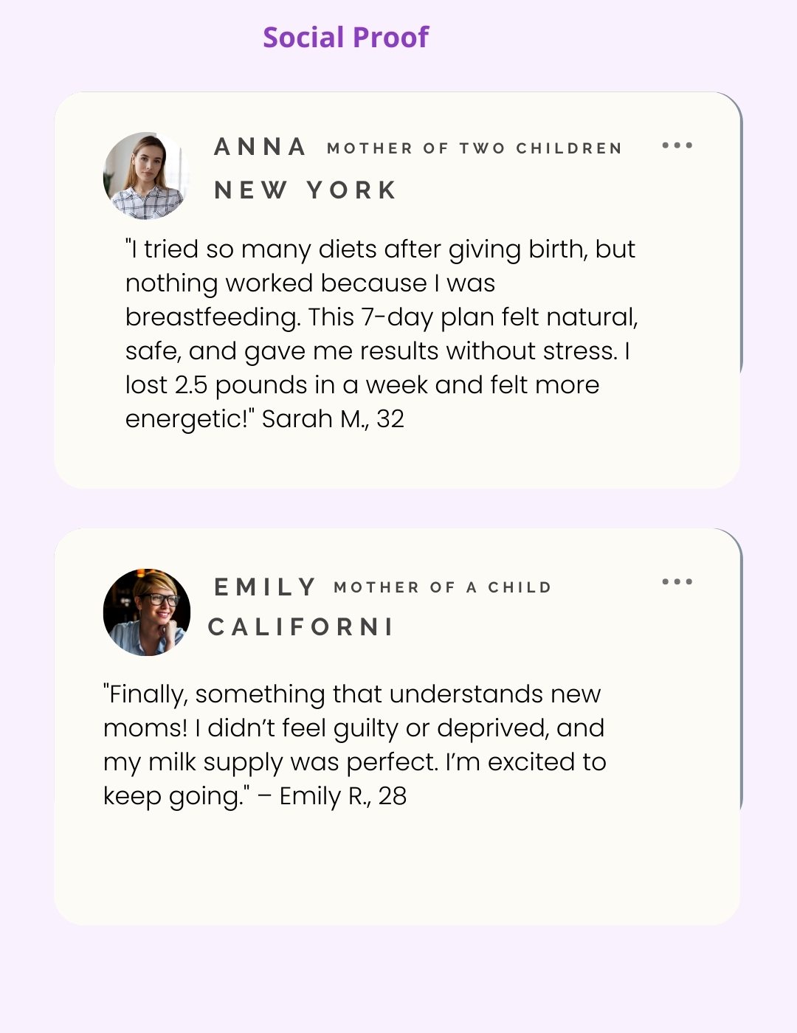Select the CALIFORNI location label
The width and height of the screenshot is (797, 1033).
(x=301, y=627)
